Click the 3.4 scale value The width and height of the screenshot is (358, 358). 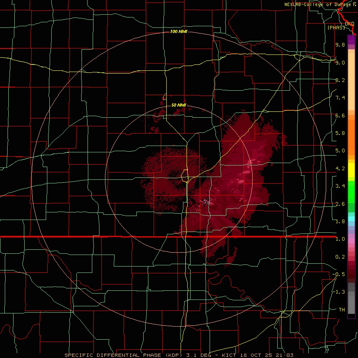tap(340, 186)
